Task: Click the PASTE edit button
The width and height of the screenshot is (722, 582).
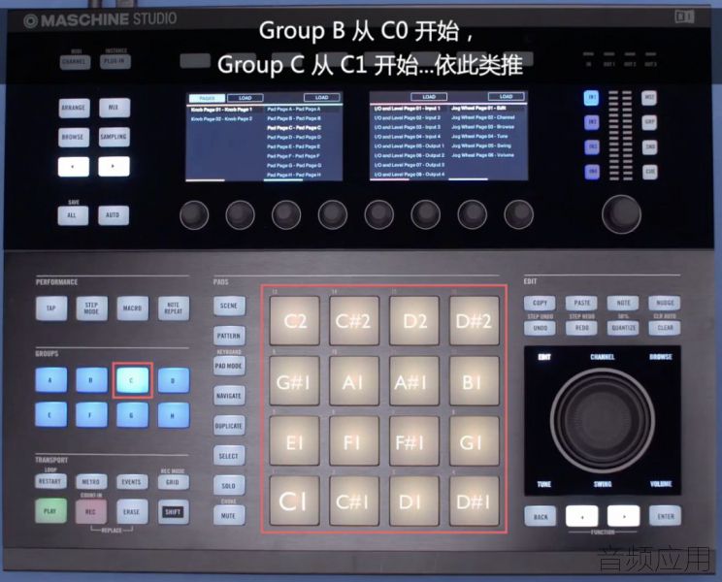Action: 581,303
